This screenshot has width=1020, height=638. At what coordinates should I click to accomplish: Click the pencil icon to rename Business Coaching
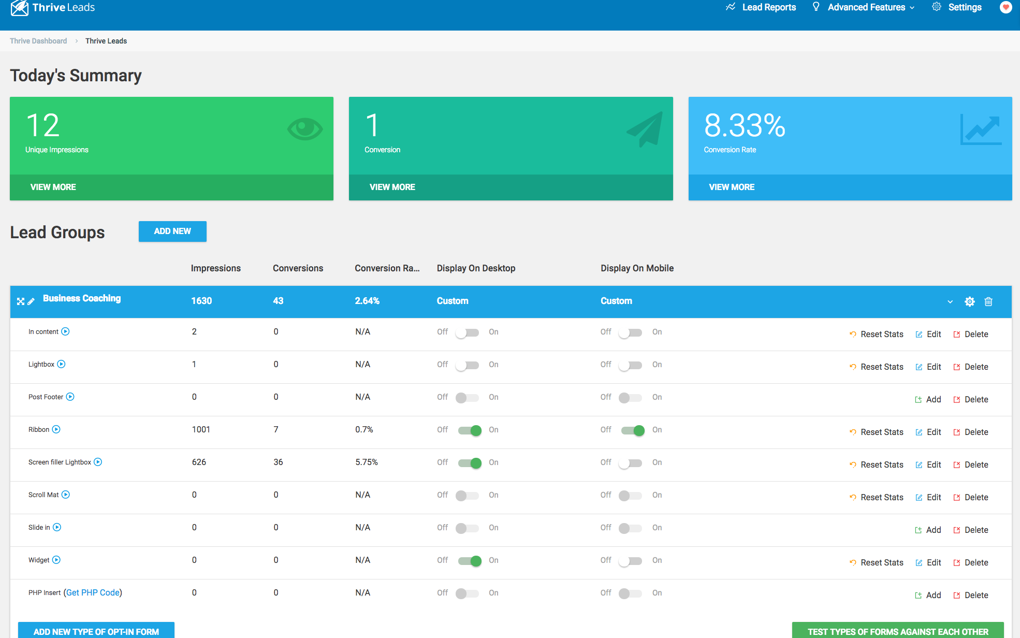(32, 301)
